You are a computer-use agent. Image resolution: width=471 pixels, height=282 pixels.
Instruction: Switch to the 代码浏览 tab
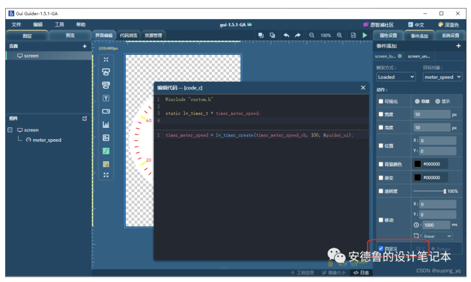(x=128, y=35)
